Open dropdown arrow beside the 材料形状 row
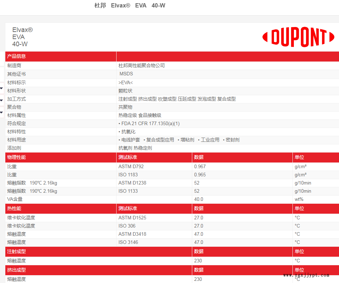339x283 pixels. tap(1, 88)
